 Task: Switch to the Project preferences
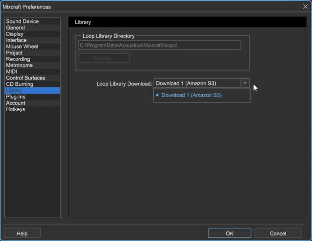point(32,53)
